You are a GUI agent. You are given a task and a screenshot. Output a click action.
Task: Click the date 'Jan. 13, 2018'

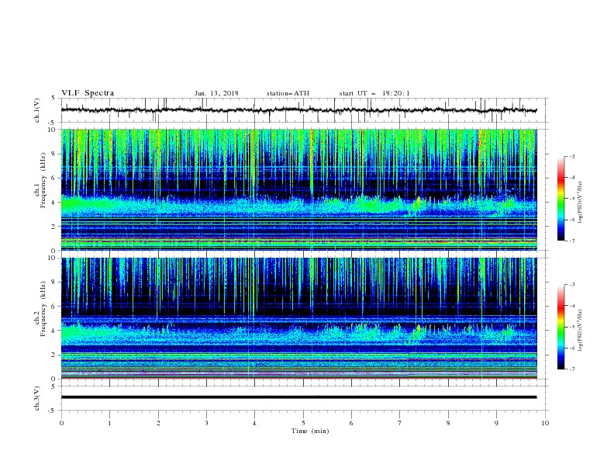pyautogui.click(x=216, y=93)
